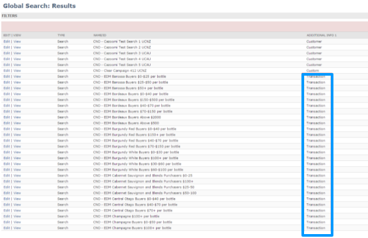This screenshot has width=368, height=238.
Task: View Cabernet Sauvignon and Blends Purchasers $25-50
Action: 17,187
